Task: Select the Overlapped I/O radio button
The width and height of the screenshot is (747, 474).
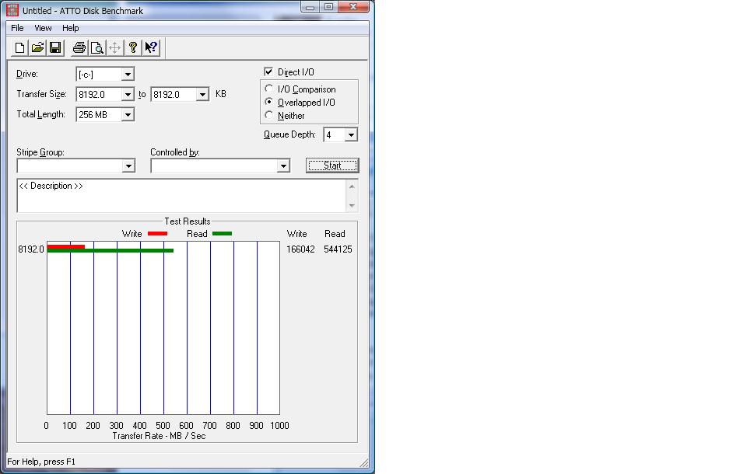Action: pyautogui.click(x=268, y=102)
